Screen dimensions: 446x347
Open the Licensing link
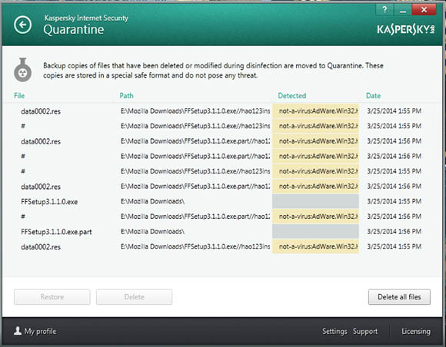416,332
